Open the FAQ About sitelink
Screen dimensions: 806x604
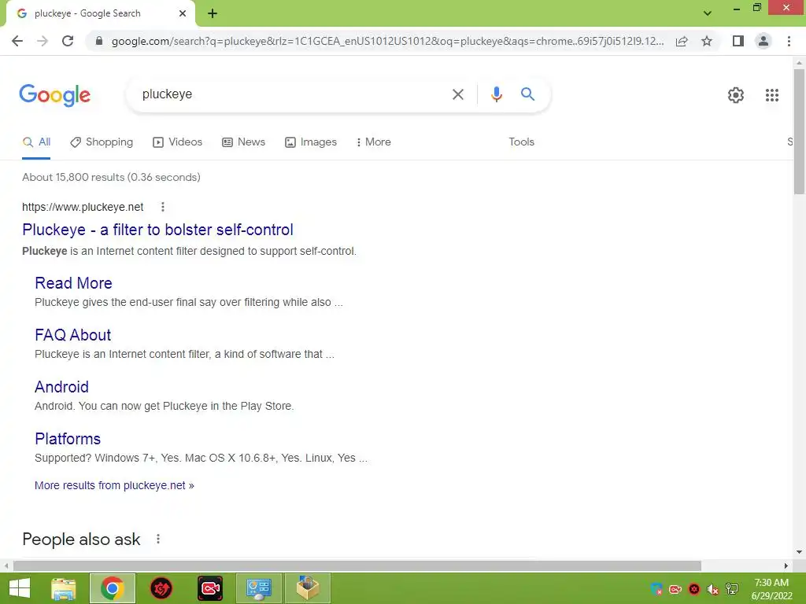point(73,335)
